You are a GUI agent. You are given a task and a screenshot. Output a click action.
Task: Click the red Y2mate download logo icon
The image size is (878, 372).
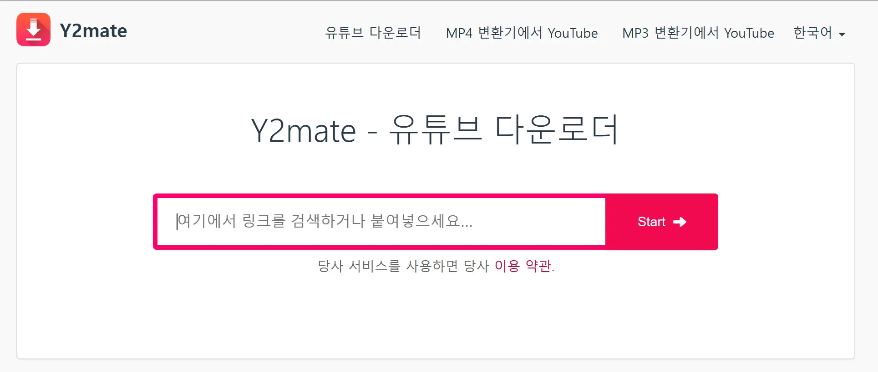tap(33, 30)
